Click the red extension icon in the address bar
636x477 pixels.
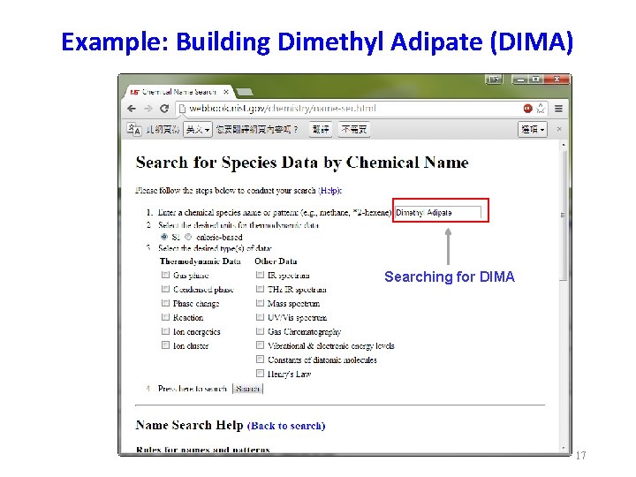point(527,109)
